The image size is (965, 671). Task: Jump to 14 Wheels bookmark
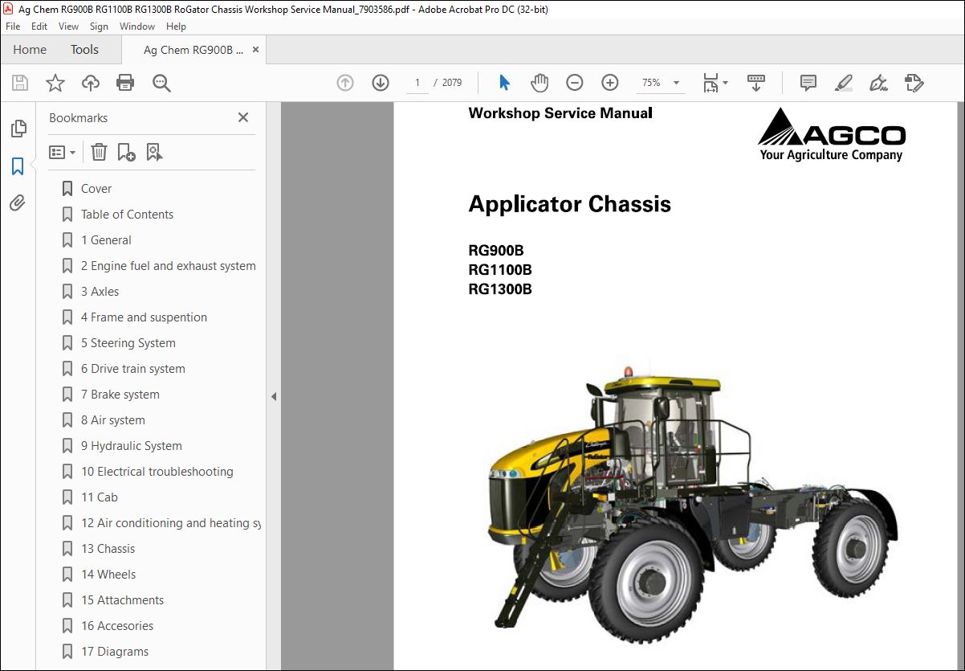click(x=108, y=575)
